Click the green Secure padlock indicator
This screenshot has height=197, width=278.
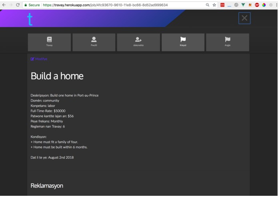click(x=32, y=5)
